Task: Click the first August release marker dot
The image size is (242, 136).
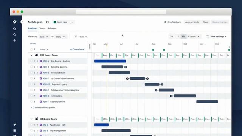Action: point(153,50)
